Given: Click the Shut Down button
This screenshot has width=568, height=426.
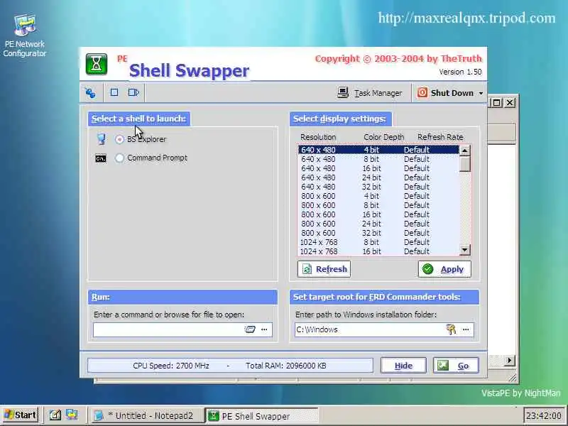Looking at the screenshot, I should click(x=445, y=93).
